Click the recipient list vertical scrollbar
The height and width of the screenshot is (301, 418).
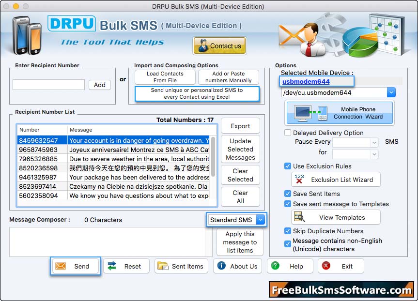point(213,157)
